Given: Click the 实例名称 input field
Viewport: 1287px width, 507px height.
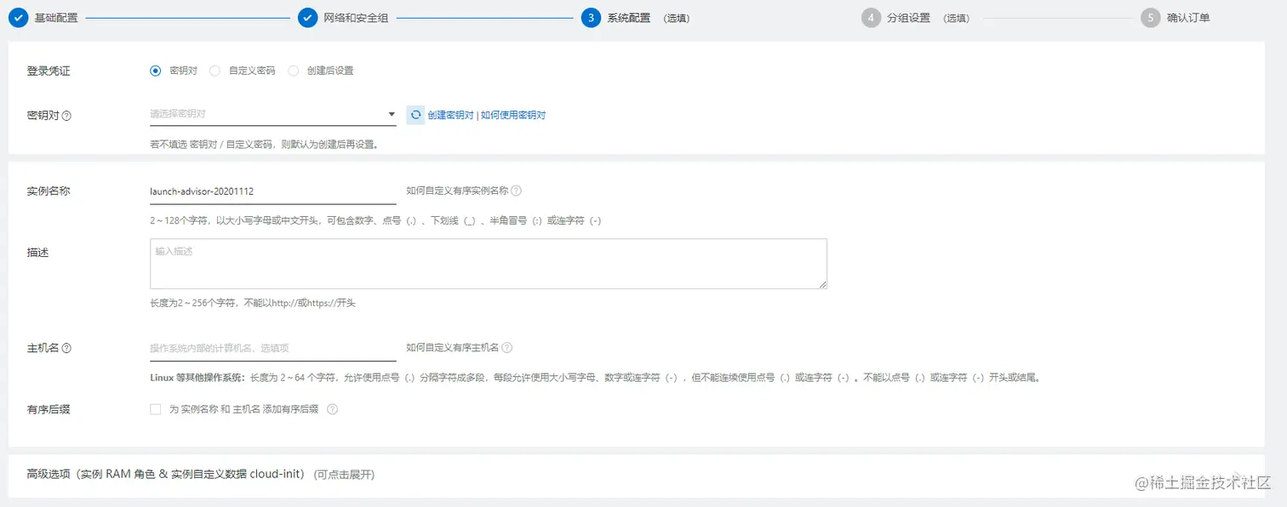Looking at the screenshot, I should 273,191.
